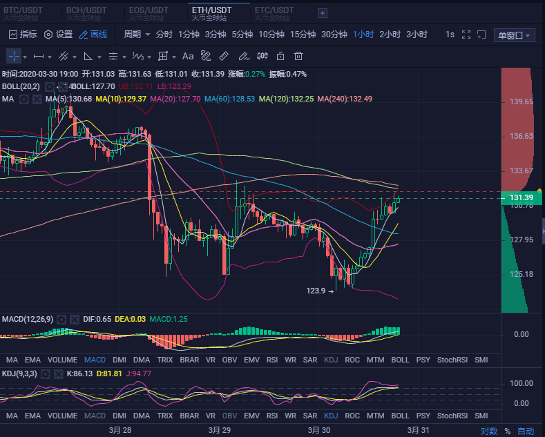
Task: Open the 单窗口 window layout dropdown
Action: click(x=514, y=35)
